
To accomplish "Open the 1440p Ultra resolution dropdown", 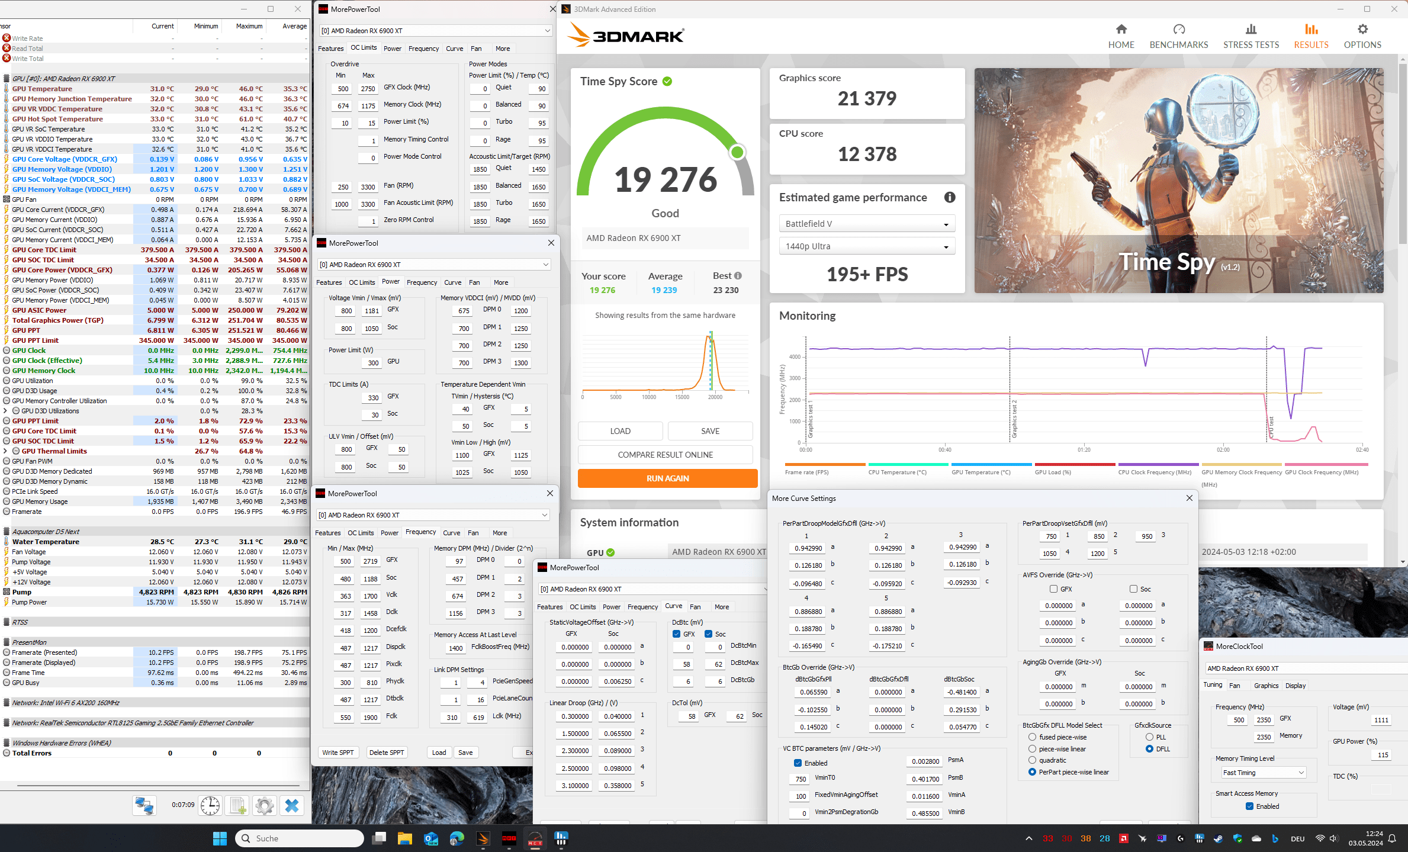I will (867, 246).
